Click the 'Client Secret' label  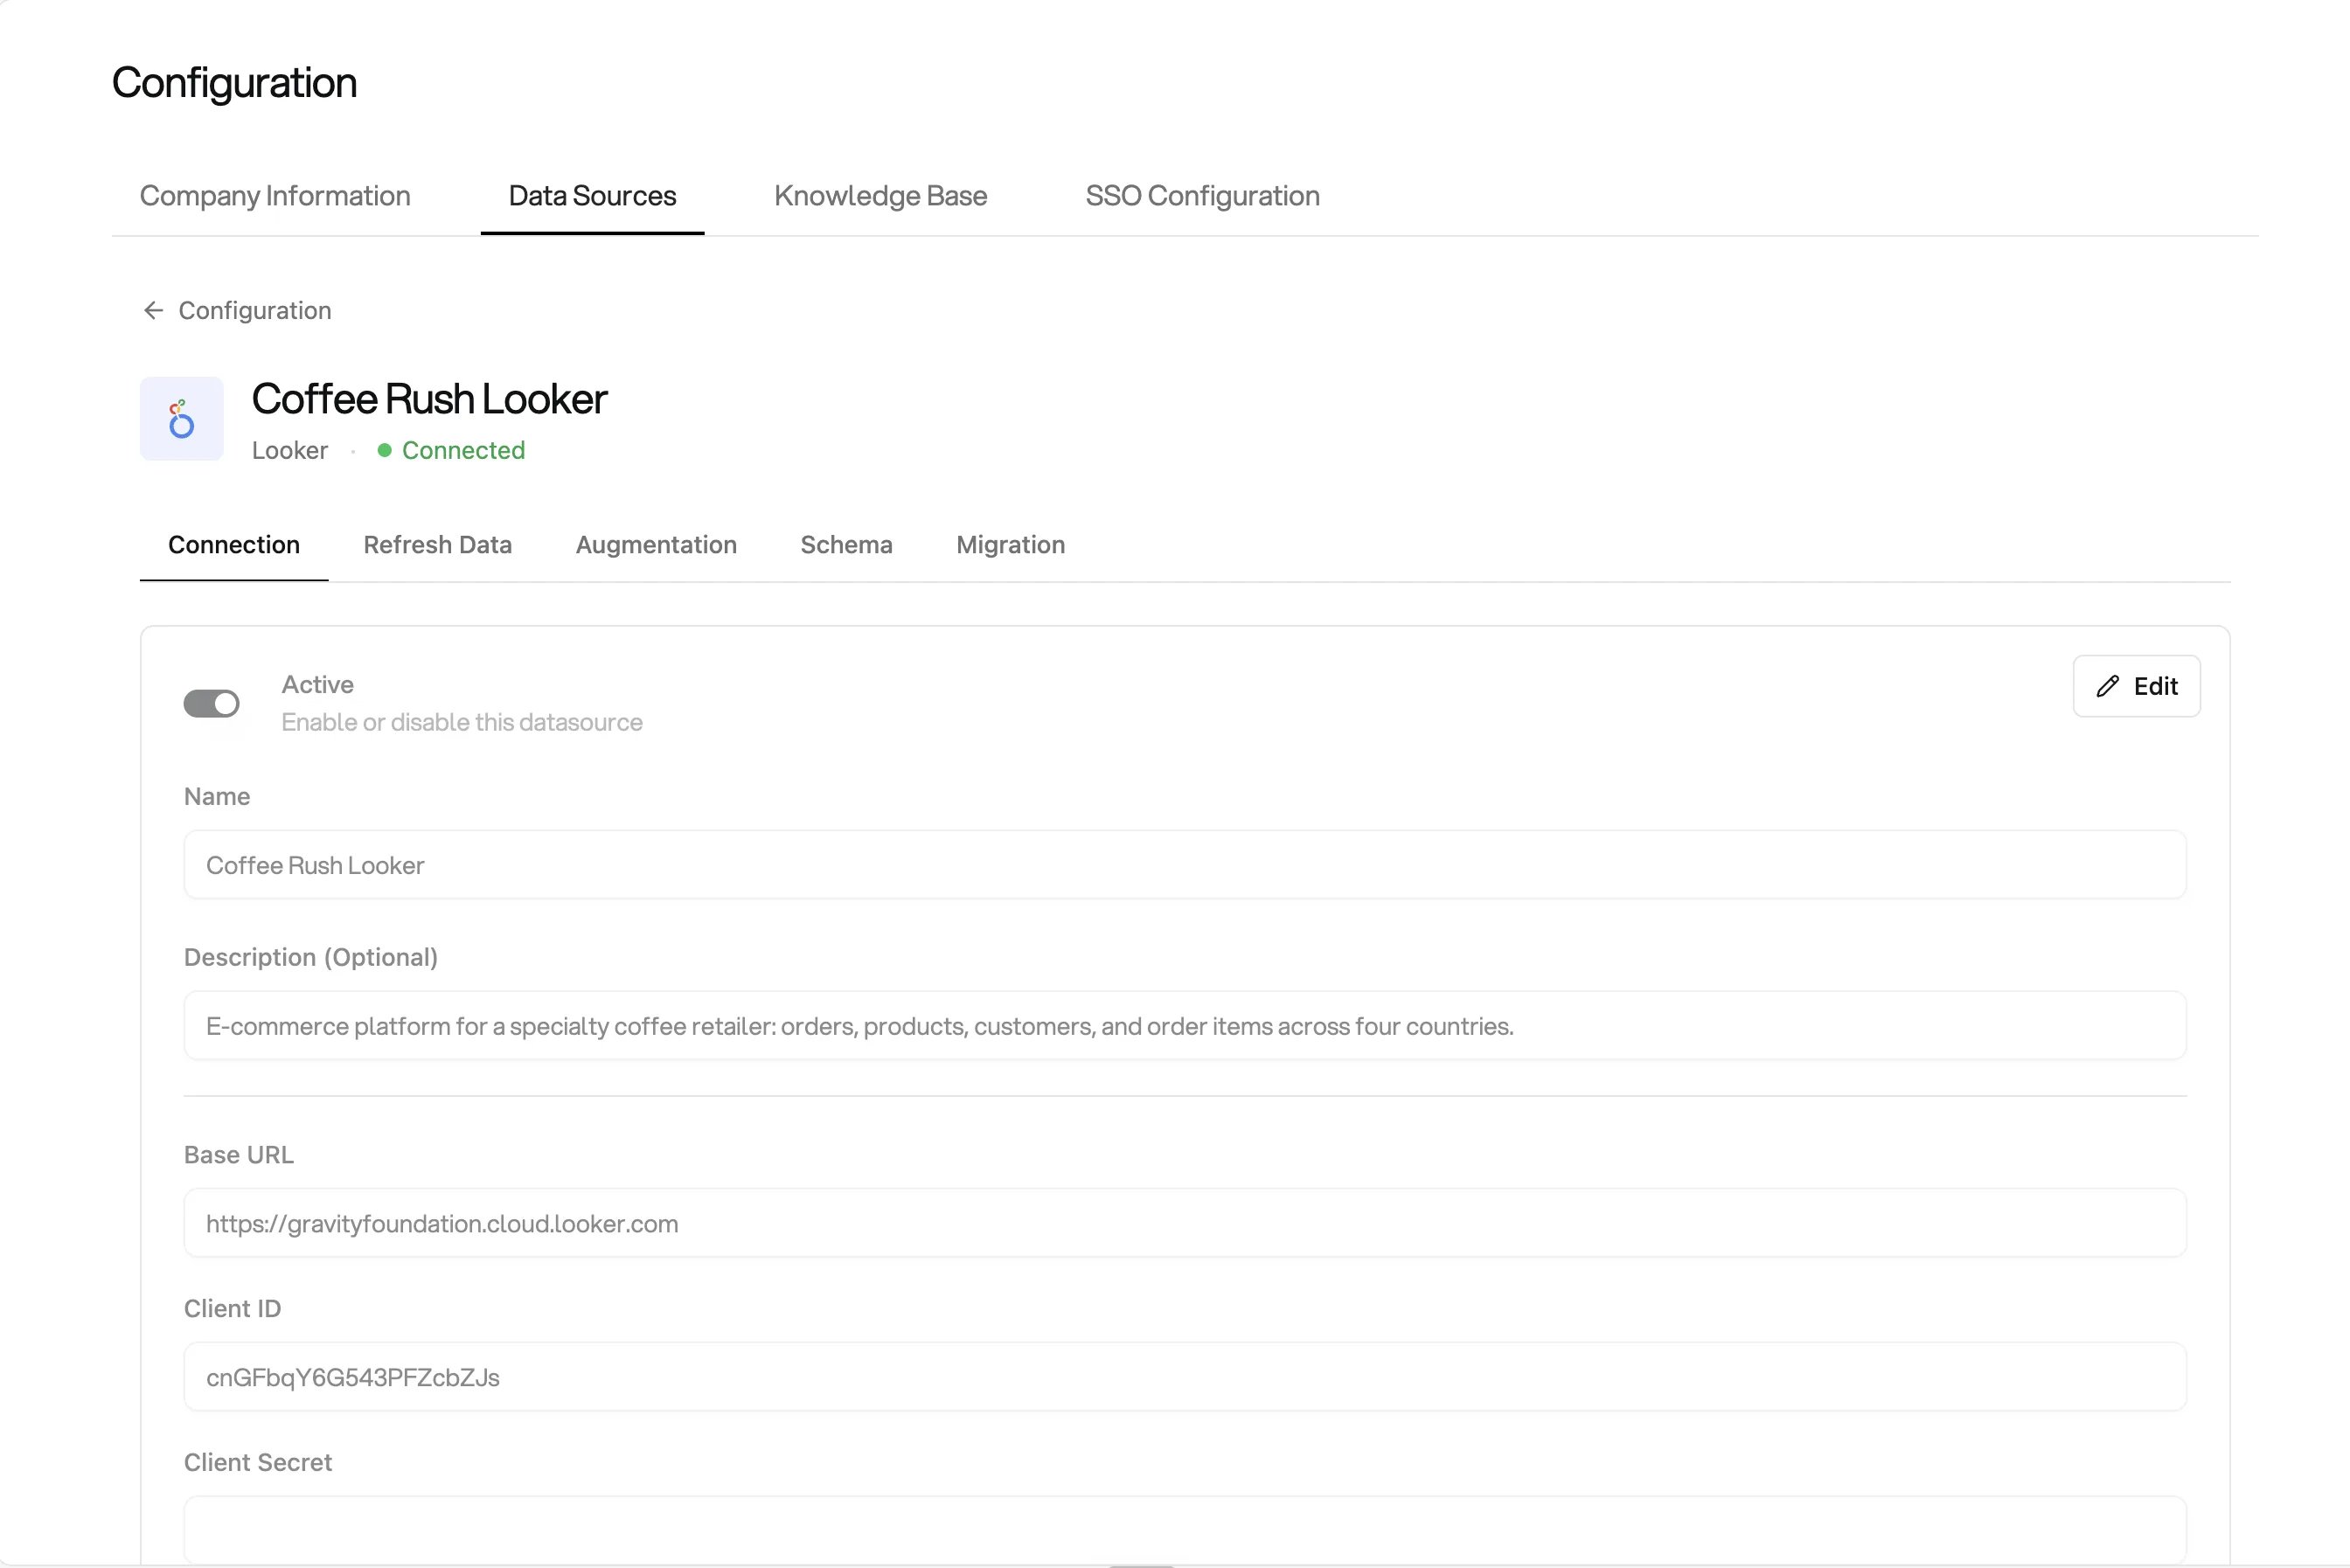(x=258, y=1463)
